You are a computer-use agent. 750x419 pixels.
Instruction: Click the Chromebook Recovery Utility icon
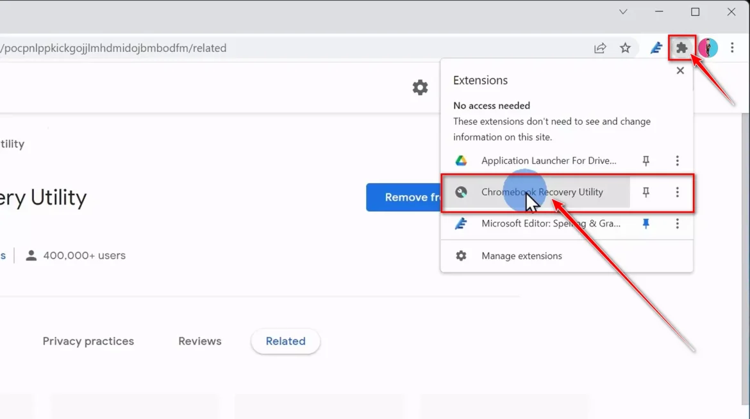(461, 192)
